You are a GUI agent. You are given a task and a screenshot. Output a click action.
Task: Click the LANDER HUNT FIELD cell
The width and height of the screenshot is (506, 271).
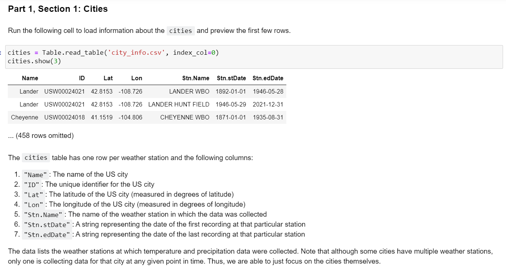tap(179, 104)
